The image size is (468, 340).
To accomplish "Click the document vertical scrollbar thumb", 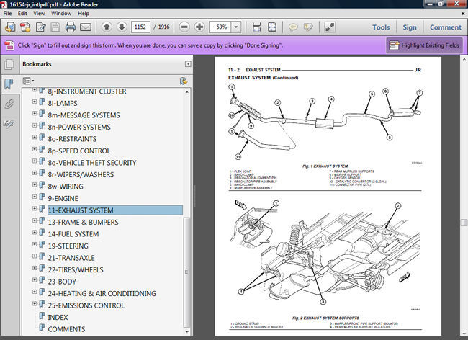I will (x=464, y=223).
